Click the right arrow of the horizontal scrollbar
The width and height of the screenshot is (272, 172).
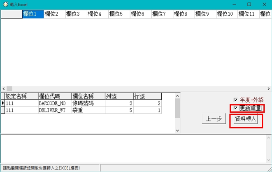pos(268,88)
